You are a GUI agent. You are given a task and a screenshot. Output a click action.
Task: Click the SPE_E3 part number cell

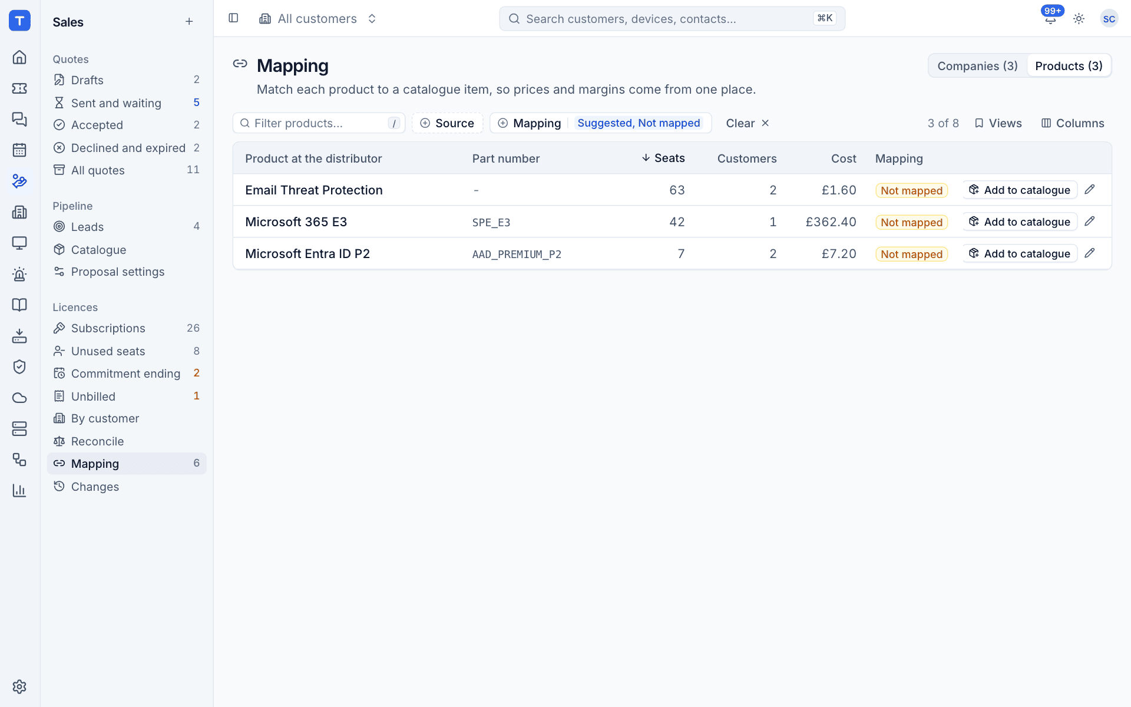[491, 222]
